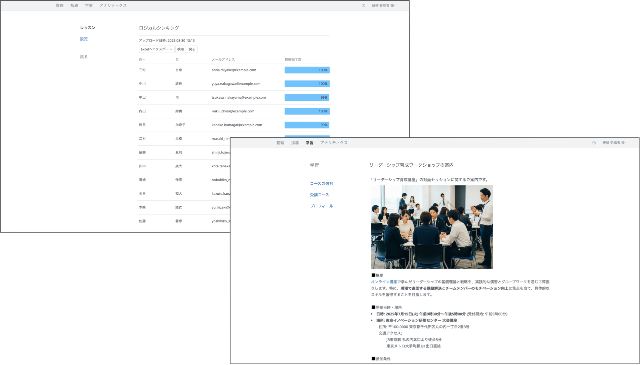
Task: Click the given name 昌樹 cell
Action: coord(178,139)
